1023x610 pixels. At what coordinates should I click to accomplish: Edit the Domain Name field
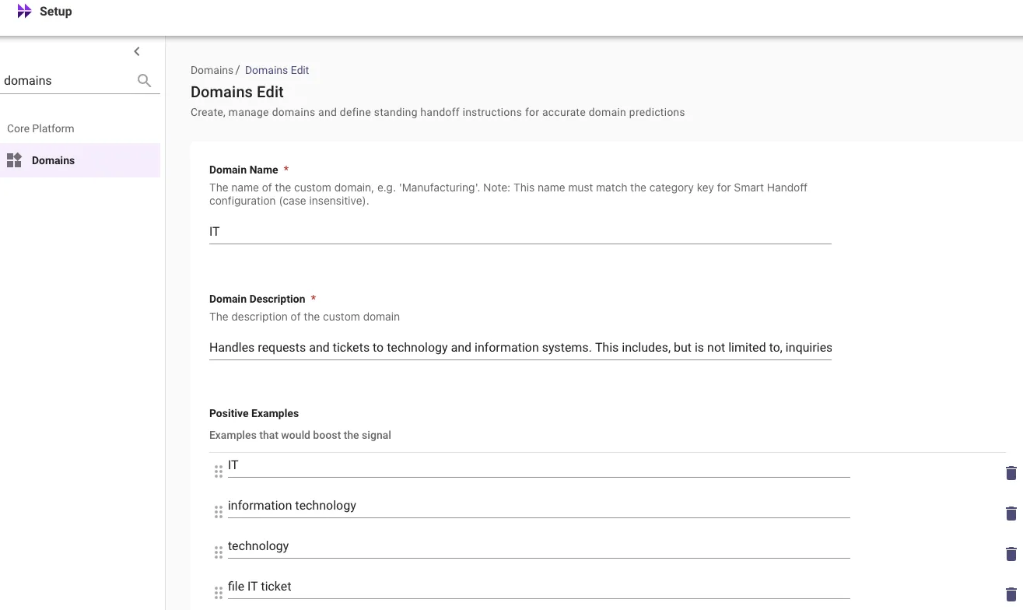tap(520, 232)
